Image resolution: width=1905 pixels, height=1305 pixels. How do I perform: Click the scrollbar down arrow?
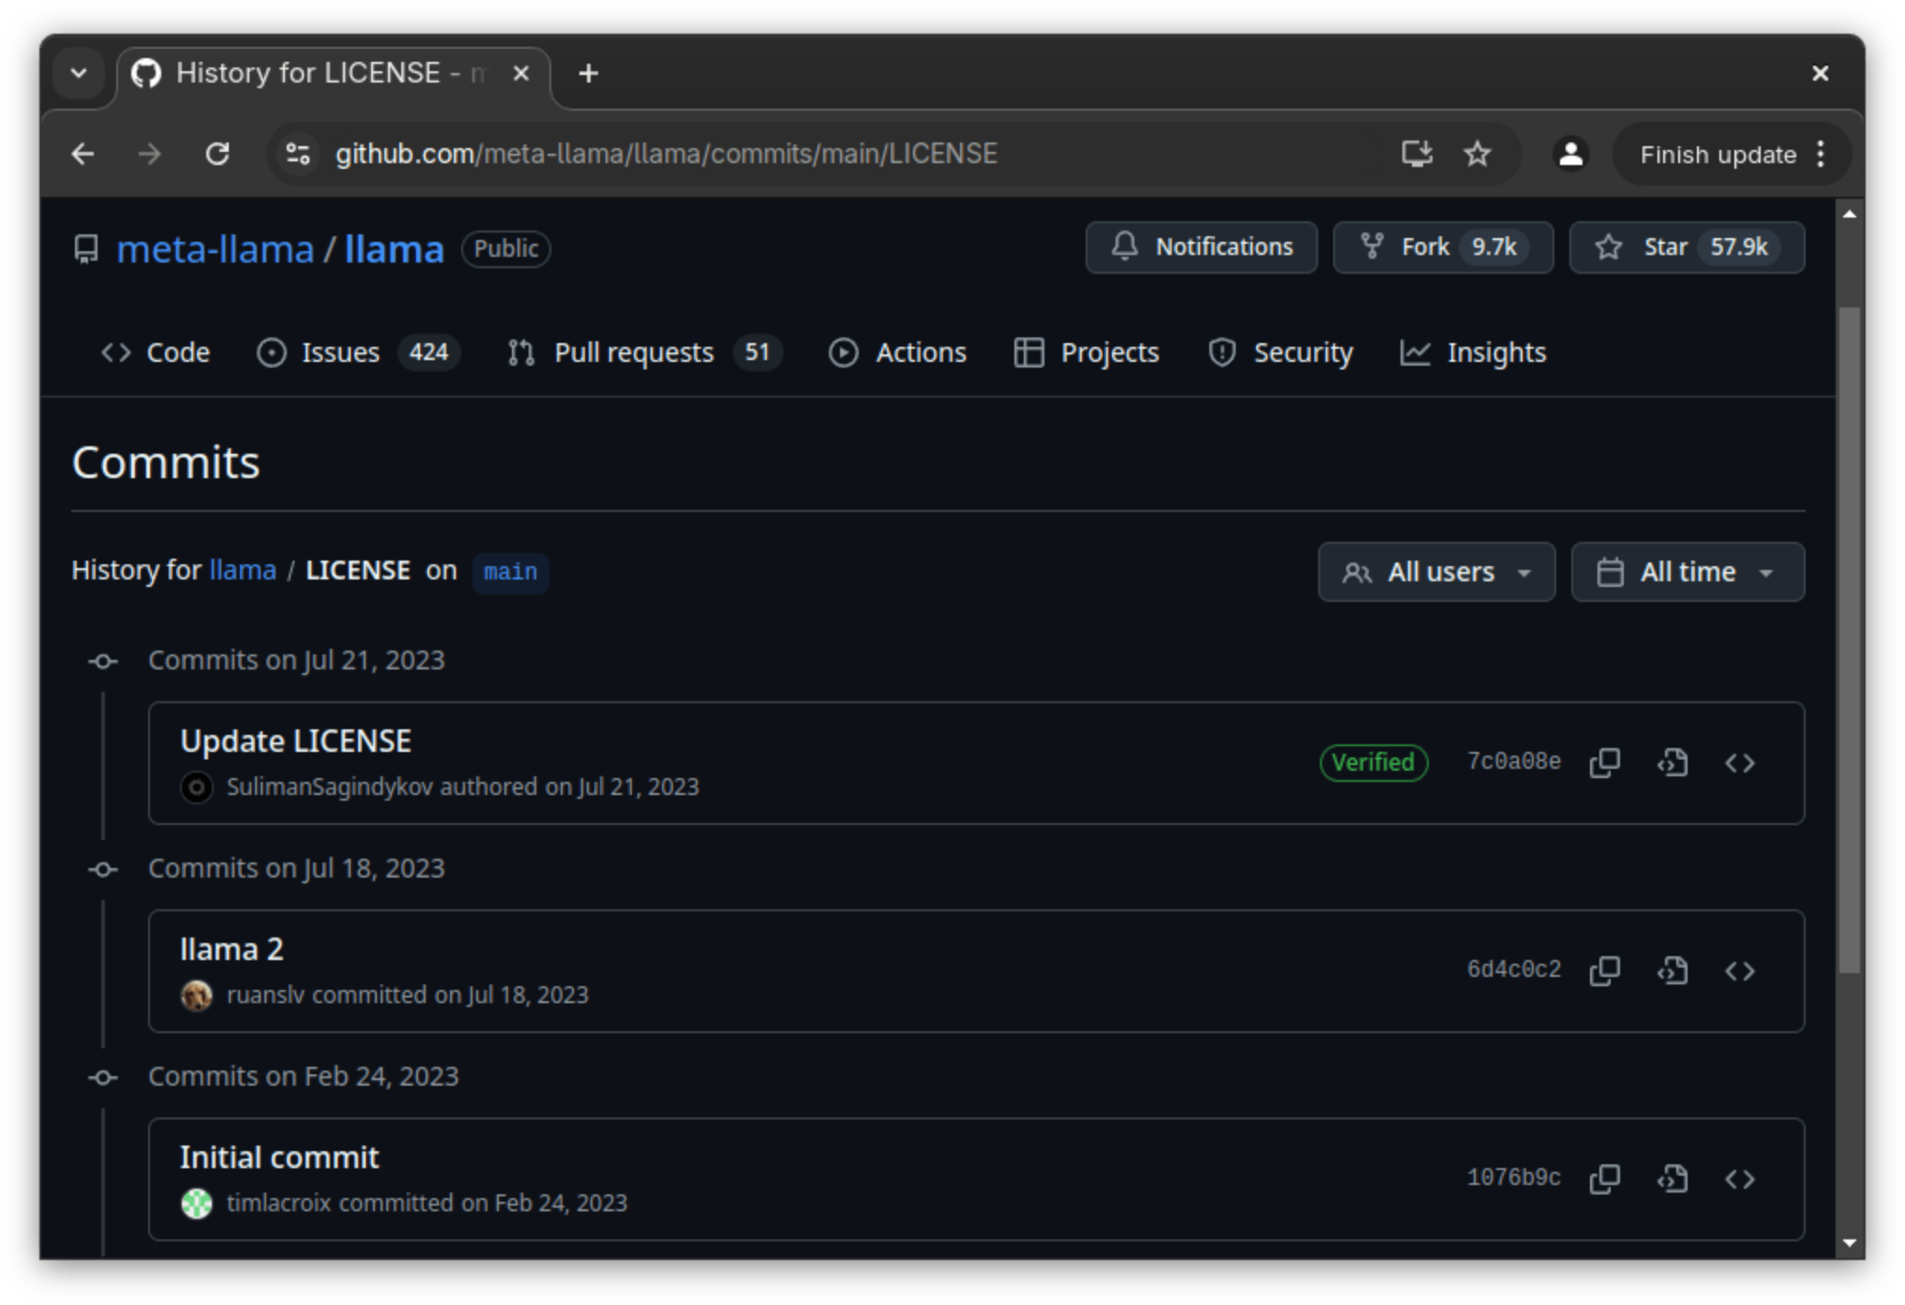pyautogui.click(x=1849, y=1243)
